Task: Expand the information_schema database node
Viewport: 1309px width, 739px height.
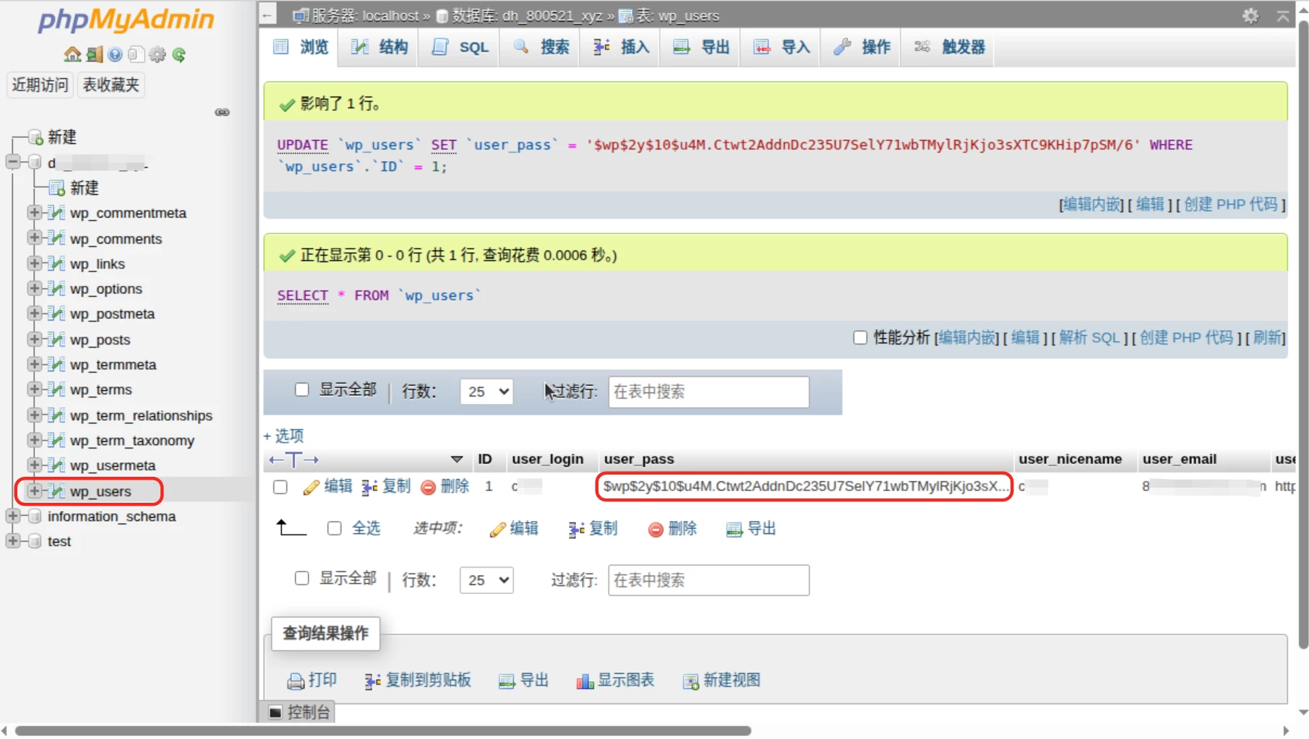Action: [12, 516]
